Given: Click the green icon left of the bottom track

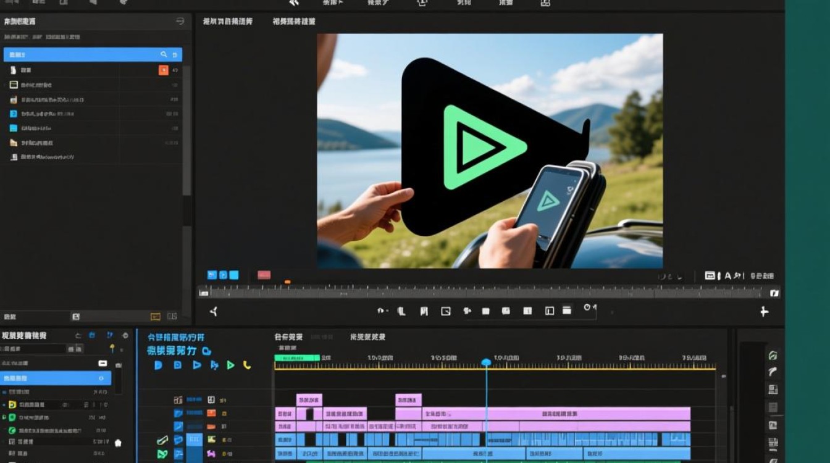Looking at the screenshot, I should pyautogui.click(x=162, y=454).
